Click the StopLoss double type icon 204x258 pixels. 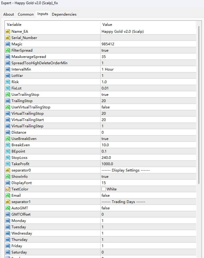click(x=8, y=158)
